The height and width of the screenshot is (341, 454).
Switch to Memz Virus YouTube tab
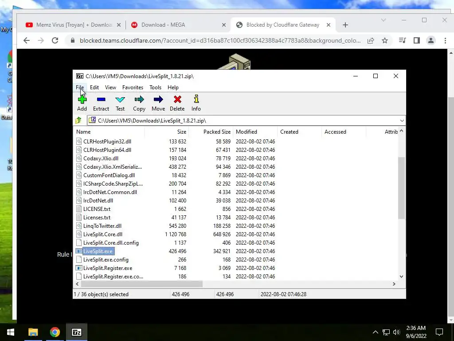pos(74,25)
